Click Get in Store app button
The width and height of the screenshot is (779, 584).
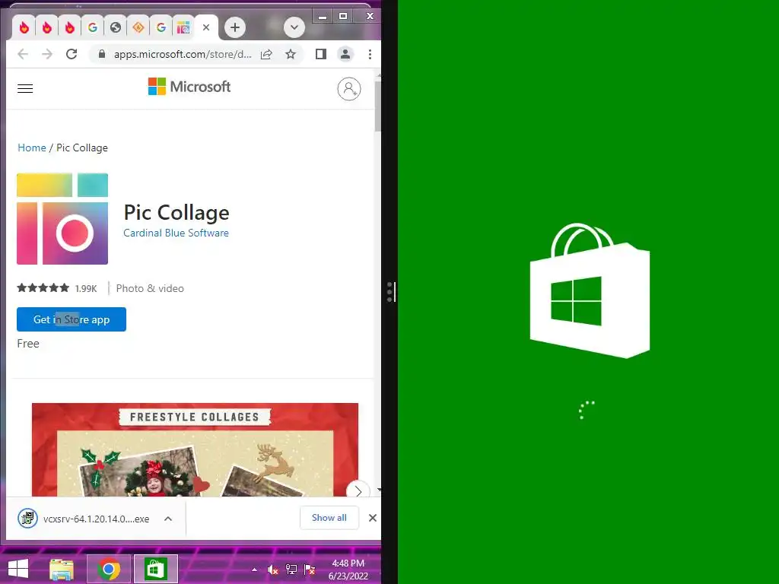tap(72, 319)
